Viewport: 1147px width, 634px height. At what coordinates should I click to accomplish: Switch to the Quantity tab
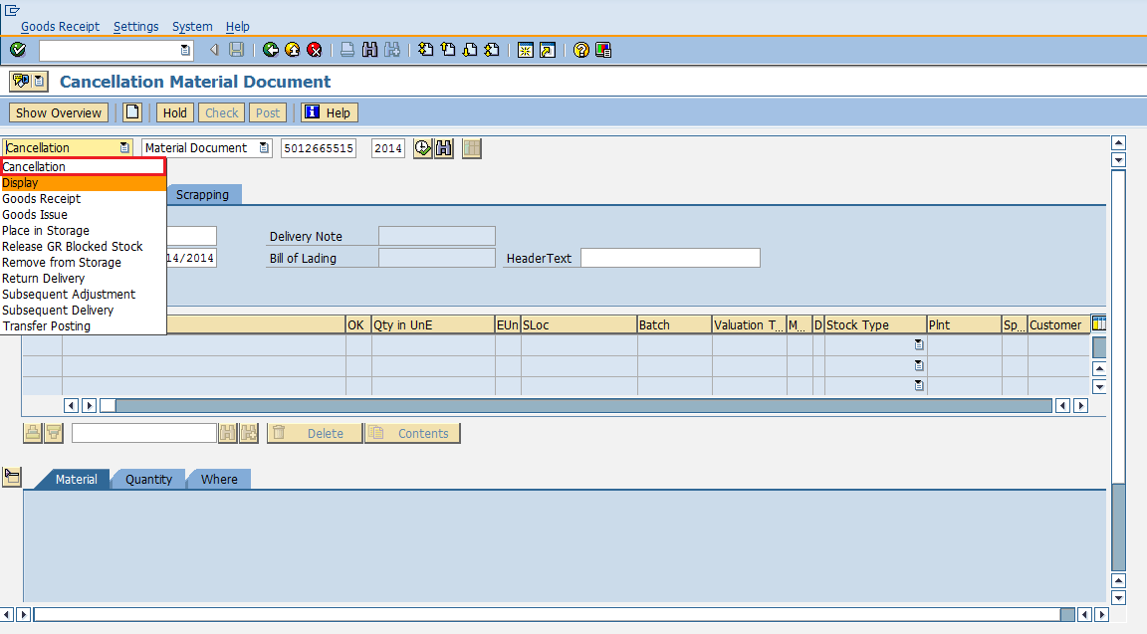tap(148, 479)
